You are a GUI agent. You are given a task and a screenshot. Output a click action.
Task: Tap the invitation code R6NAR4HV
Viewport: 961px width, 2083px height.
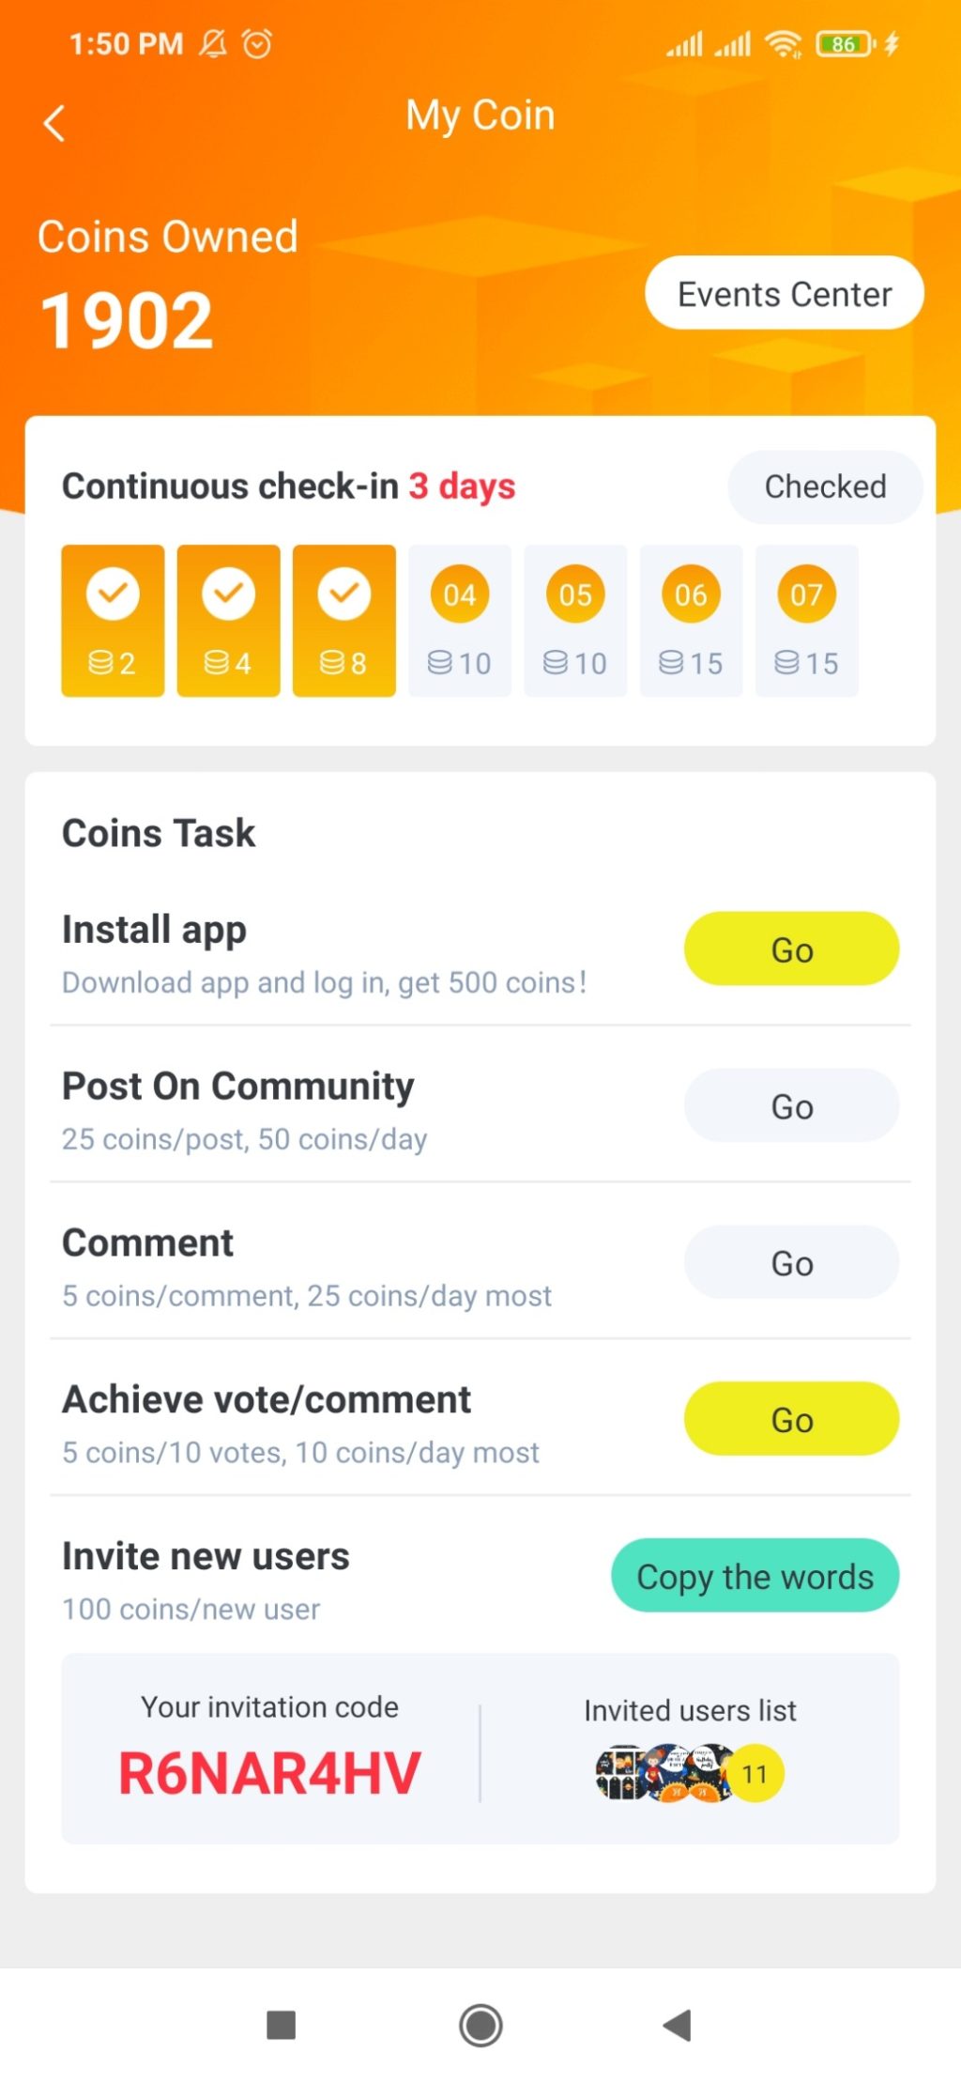pos(269,1773)
